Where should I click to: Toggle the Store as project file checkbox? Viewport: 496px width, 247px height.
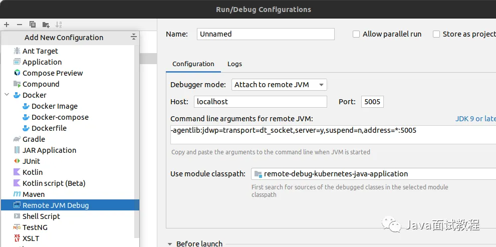(x=436, y=34)
